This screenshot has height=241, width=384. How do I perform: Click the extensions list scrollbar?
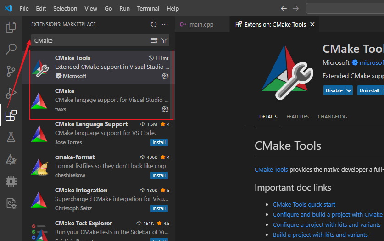point(173,84)
